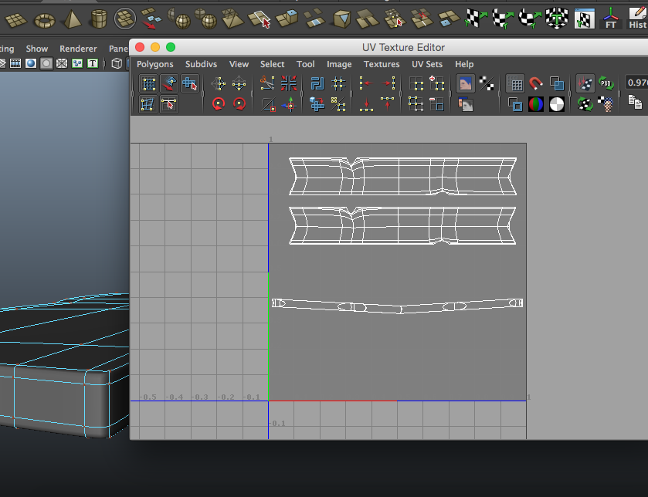
Task: Select the Move UV Shell tool
Action: pyautogui.click(x=189, y=83)
